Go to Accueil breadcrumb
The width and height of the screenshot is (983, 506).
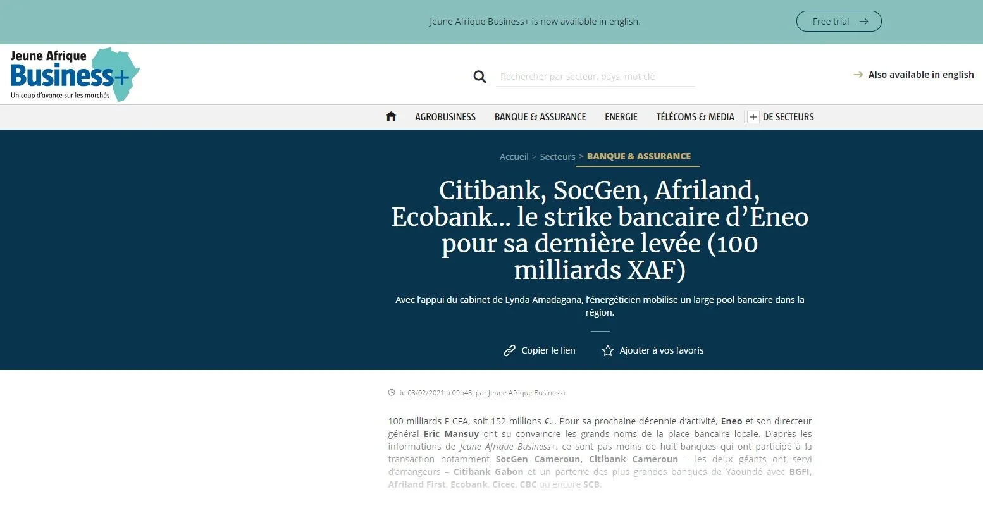point(514,157)
